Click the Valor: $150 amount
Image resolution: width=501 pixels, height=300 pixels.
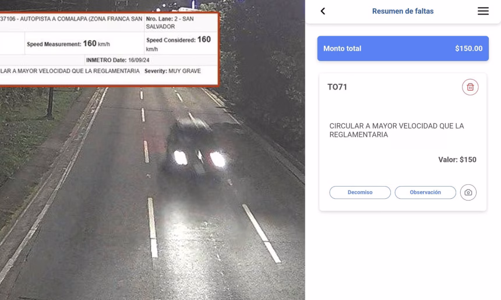click(457, 159)
